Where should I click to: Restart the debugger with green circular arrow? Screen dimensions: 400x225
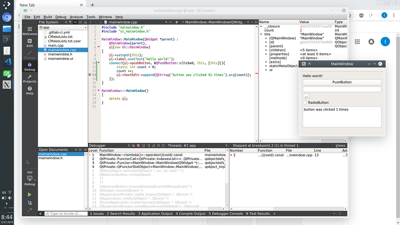click(158, 145)
